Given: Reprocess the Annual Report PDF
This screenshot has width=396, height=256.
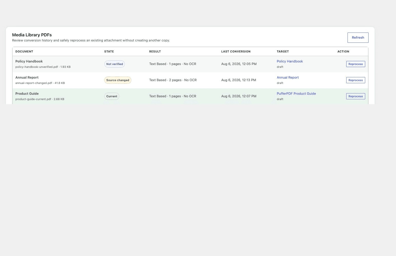Looking at the screenshot, I should coord(355,80).
